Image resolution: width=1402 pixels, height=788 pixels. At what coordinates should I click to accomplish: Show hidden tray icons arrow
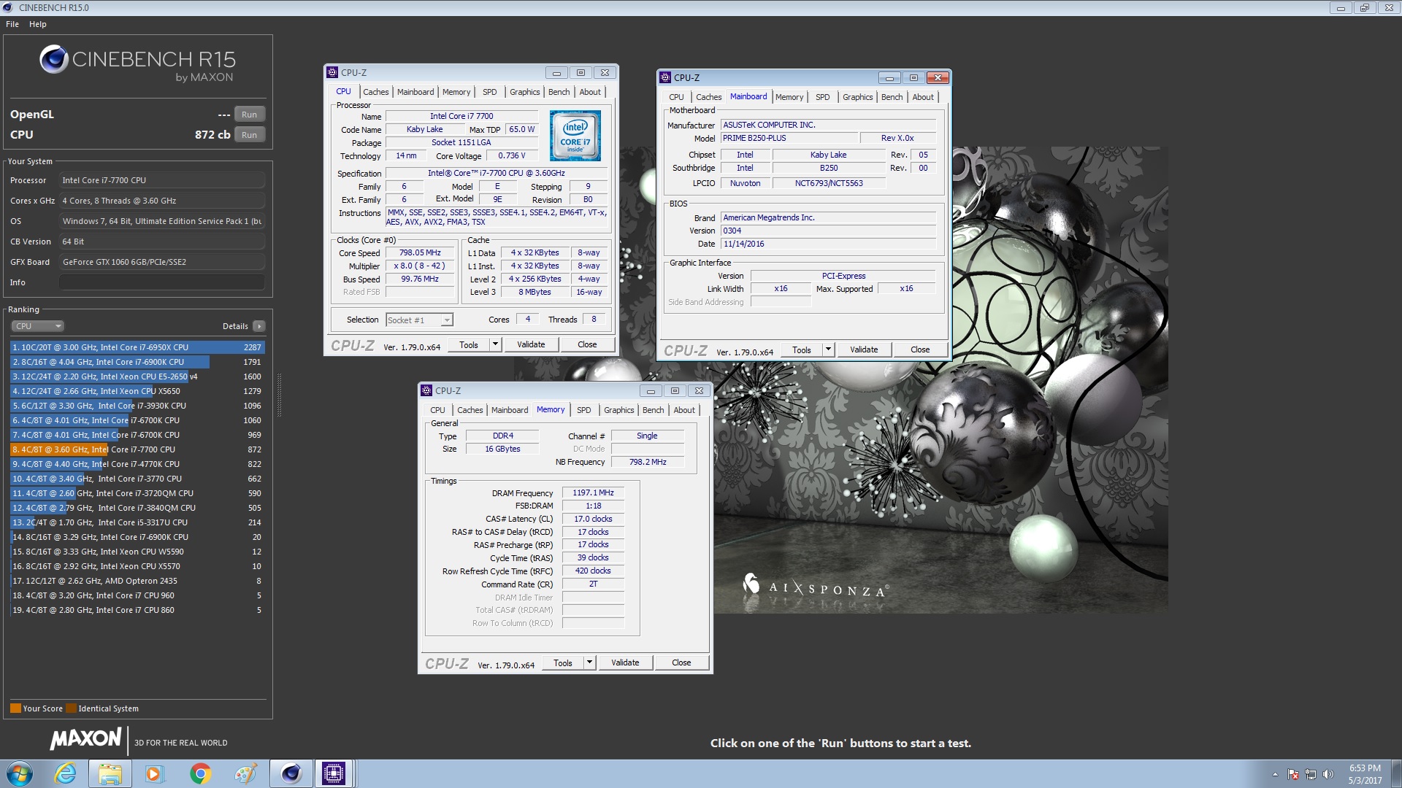coord(1275,774)
